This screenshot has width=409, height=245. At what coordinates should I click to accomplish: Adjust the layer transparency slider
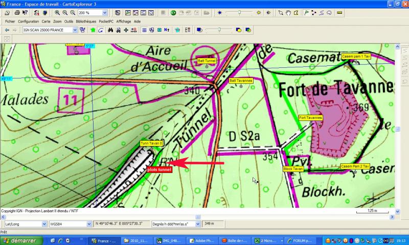219,30
